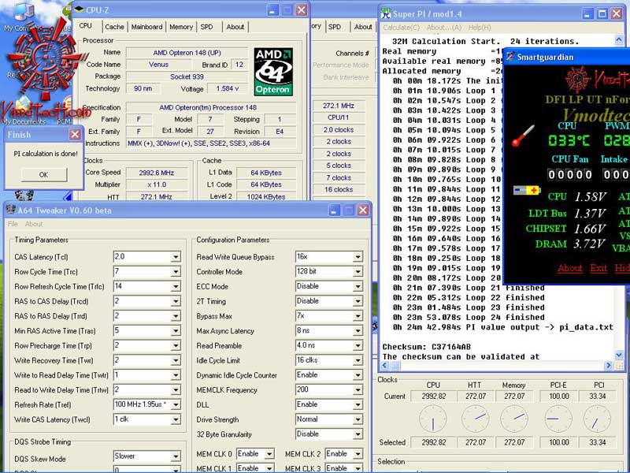Select the CPU tab in CPU-Z

tap(86, 26)
